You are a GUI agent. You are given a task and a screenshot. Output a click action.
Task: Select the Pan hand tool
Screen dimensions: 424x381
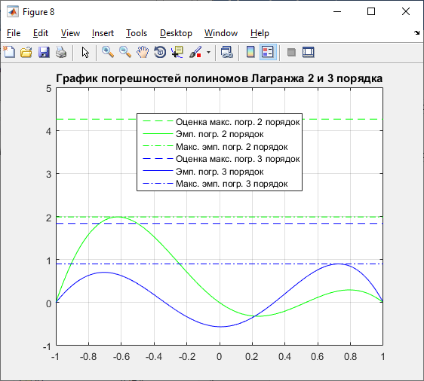click(x=143, y=52)
